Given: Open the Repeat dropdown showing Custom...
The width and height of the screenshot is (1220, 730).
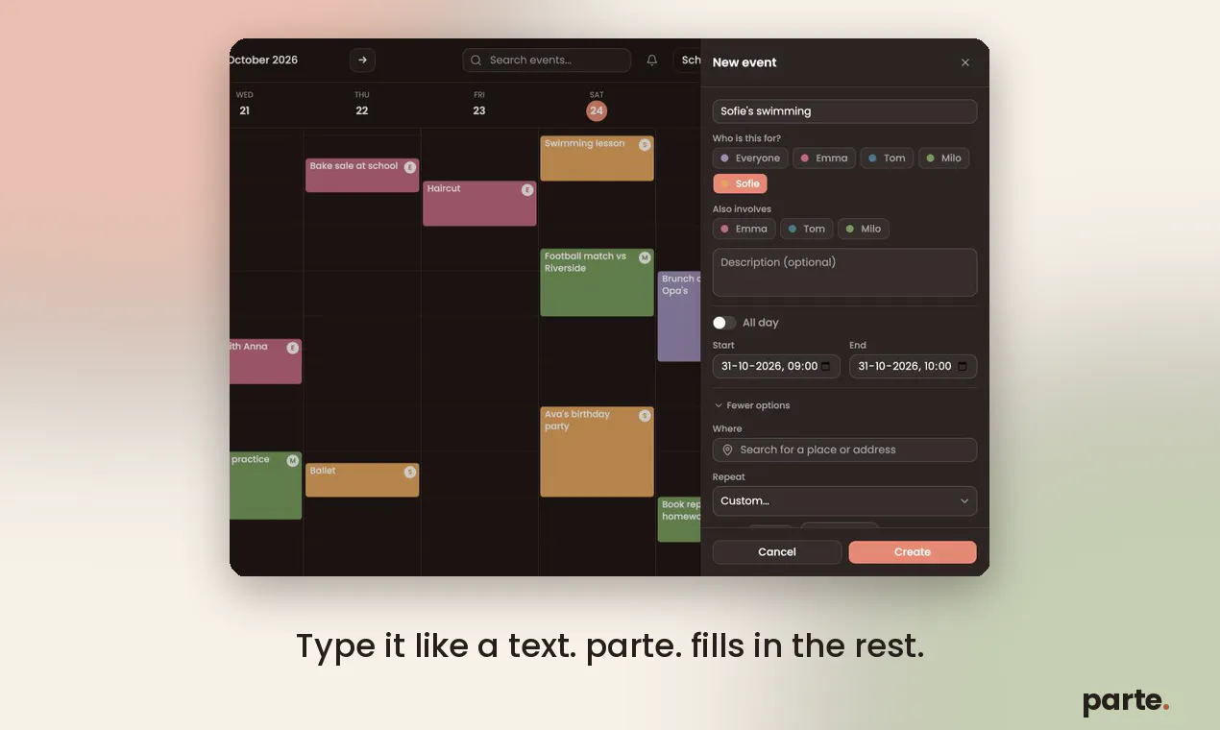Looking at the screenshot, I should tap(844, 500).
